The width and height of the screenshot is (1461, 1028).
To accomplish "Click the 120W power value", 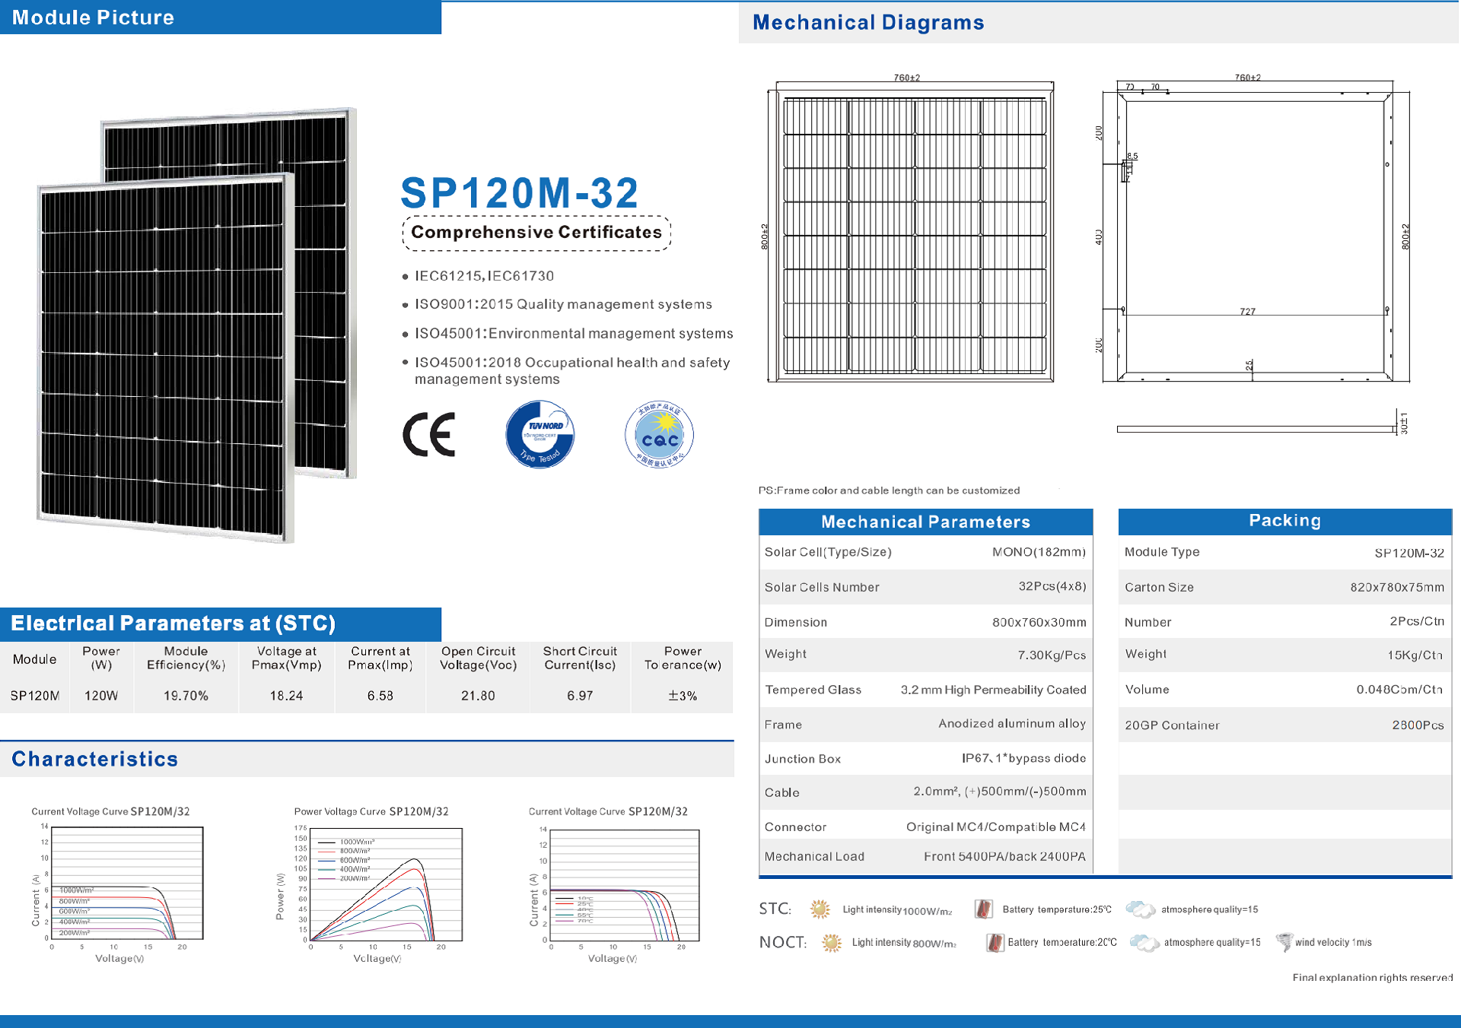I will coord(101,696).
